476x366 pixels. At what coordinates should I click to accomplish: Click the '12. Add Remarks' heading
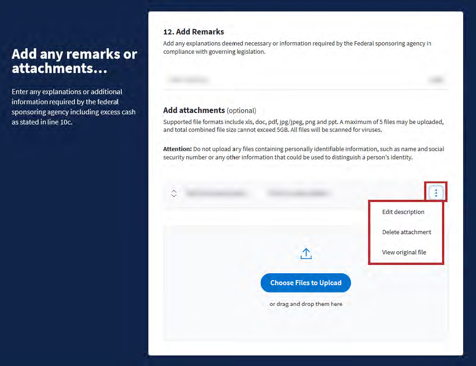(193, 32)
